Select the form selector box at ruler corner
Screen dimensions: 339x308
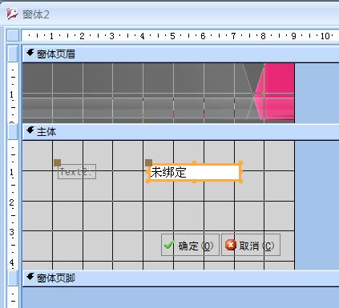pyautogui.click(x=13, y=35)
